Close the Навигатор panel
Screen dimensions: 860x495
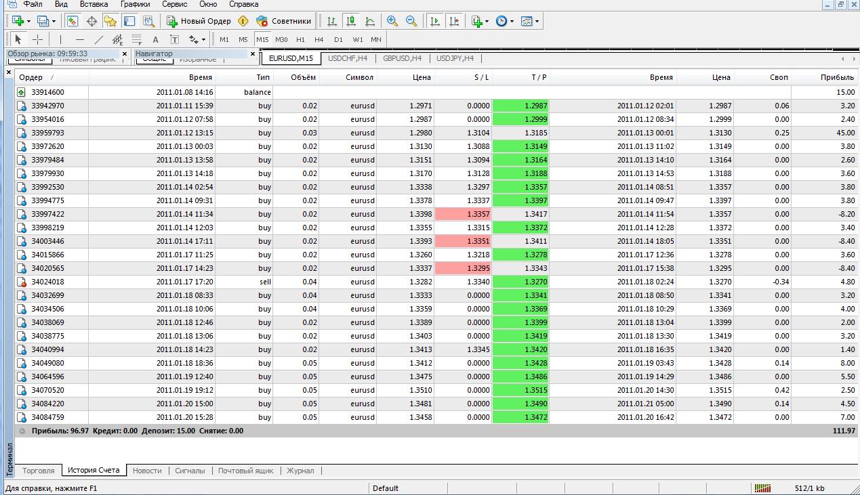(253, 53)
